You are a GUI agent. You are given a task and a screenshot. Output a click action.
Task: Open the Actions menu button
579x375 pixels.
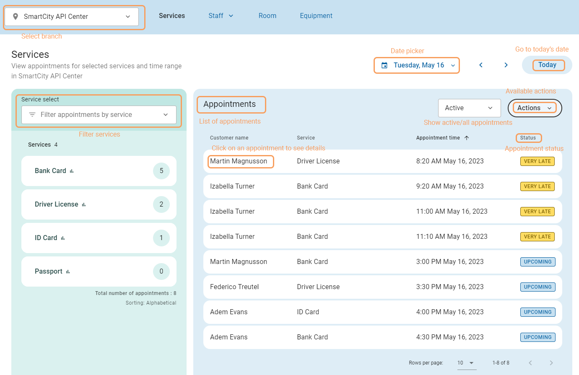pyautogui.click(x=535, y=108)
